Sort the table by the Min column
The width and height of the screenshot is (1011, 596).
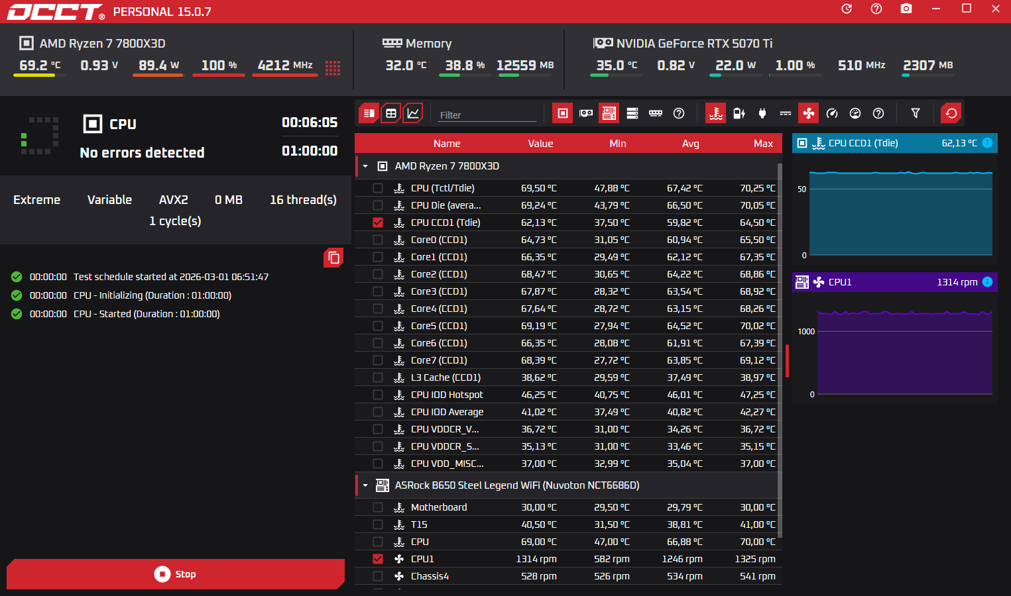pos(618,144)
